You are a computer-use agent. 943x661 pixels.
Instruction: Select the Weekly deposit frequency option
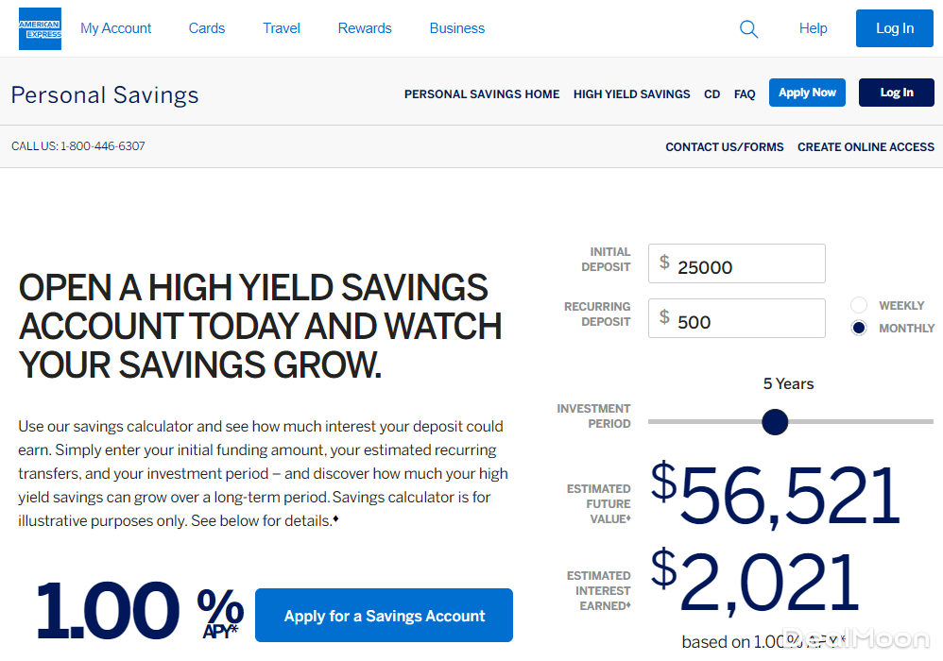pyautogui.click(x=859, y=305)
